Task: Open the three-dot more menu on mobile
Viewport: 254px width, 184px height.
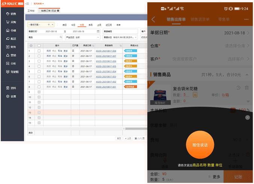Action: pos(246,20)
